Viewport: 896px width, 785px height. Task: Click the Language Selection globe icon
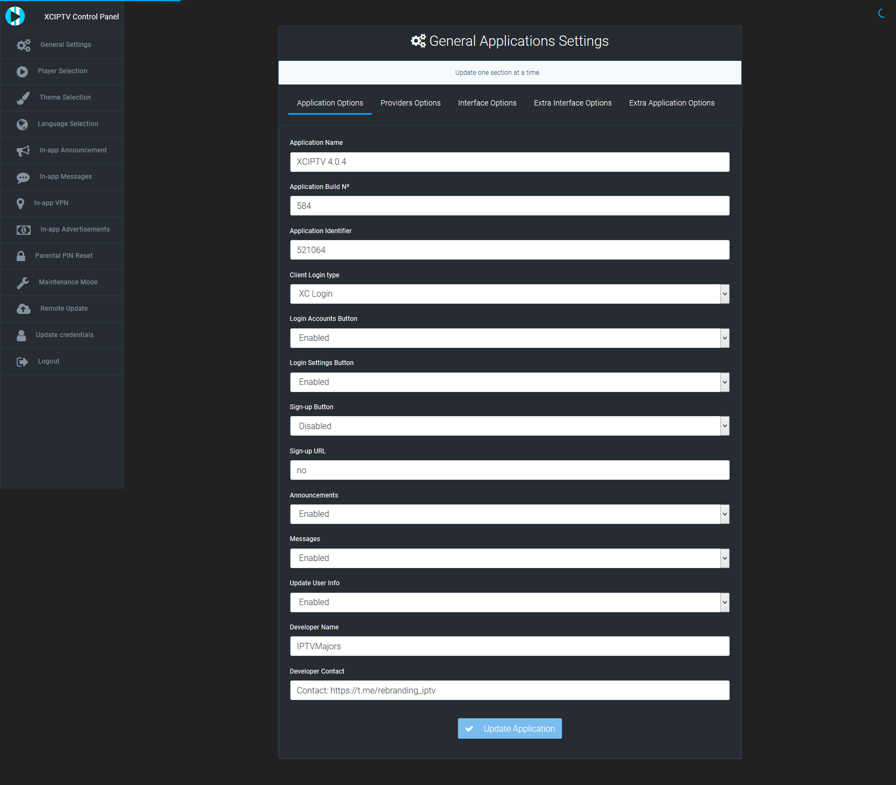pos(22,124)
